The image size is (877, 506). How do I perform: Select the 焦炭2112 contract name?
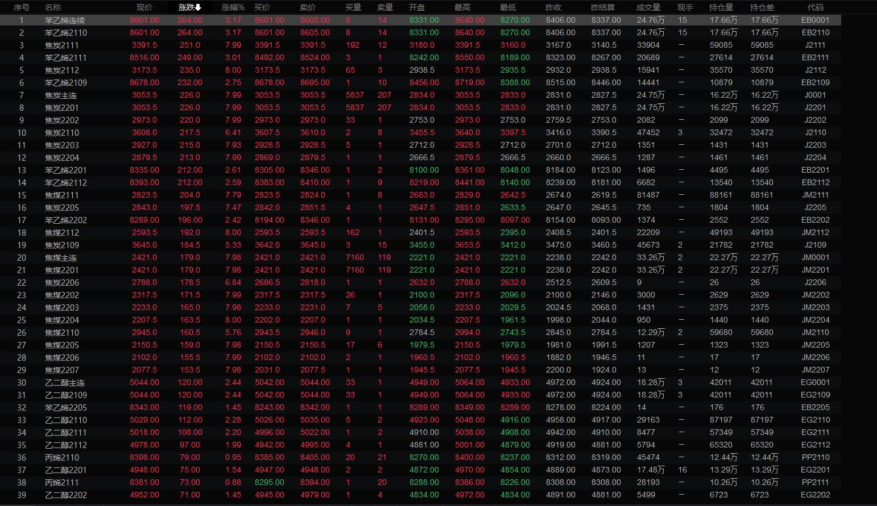(x=62, y=70)
